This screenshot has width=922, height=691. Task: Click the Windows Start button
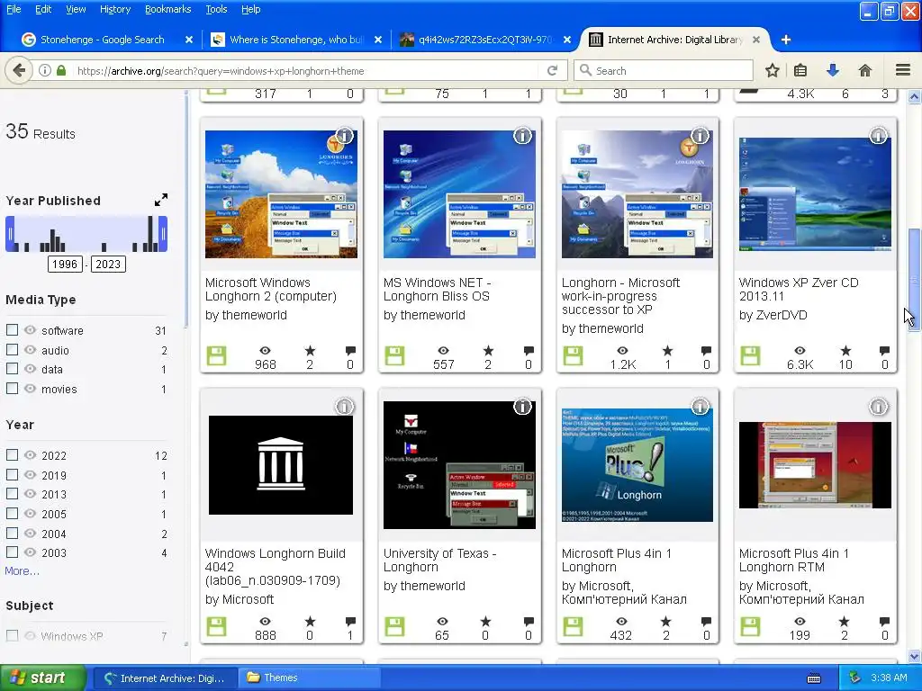(x=42, y=678)
